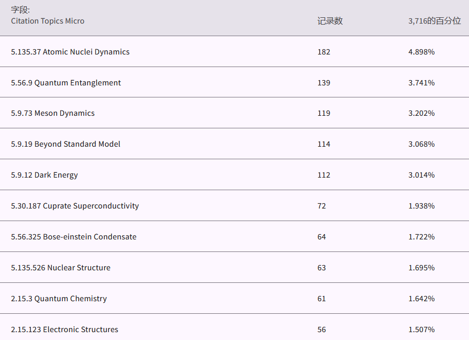The width and height of the screenshot is (469, 340).
Task: Click record count 119 for Meson Dynamics
Action: 324,113
